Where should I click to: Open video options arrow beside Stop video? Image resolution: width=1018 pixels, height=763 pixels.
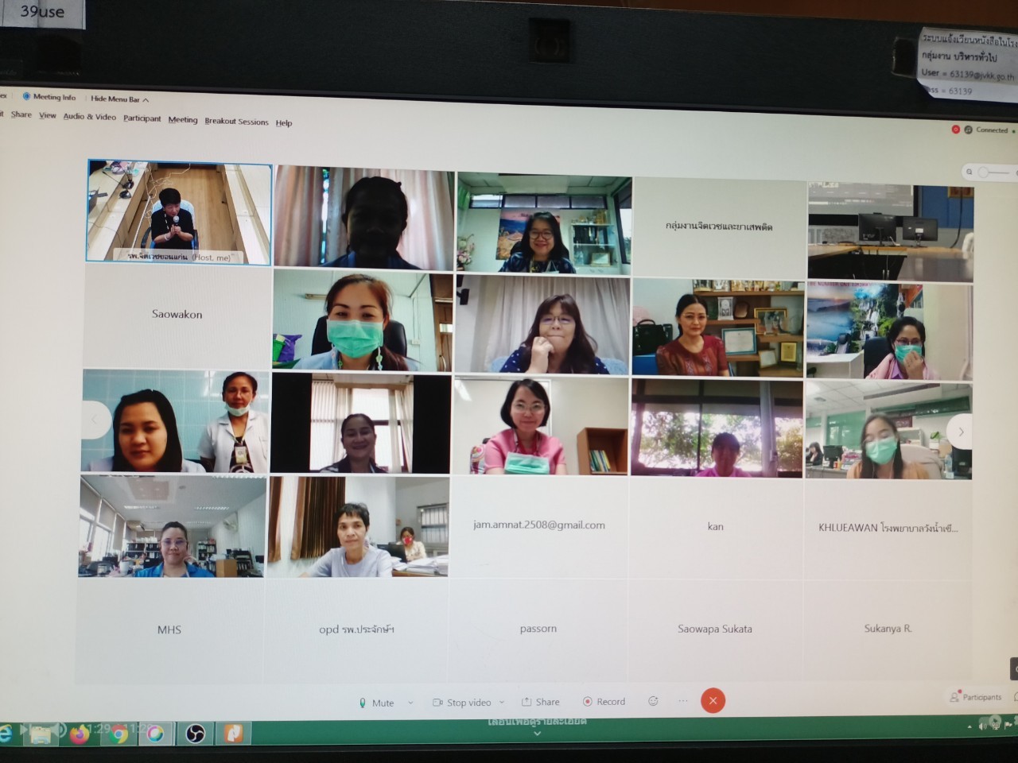(502, 703)
